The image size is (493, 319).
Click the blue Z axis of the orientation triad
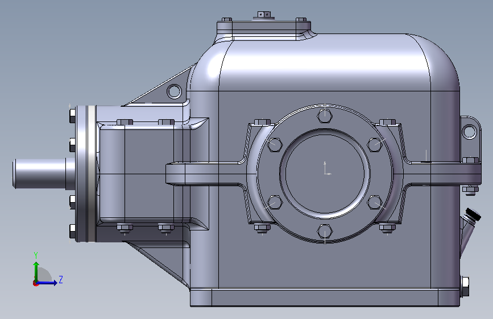(x=47, y=283)
